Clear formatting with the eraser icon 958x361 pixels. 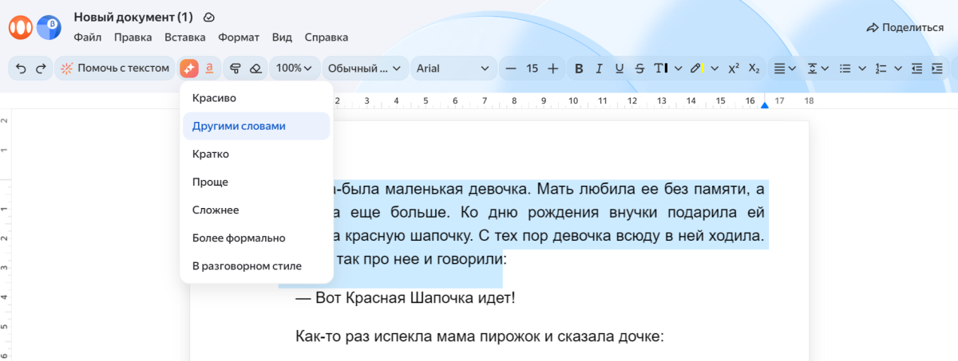(255, 69)
